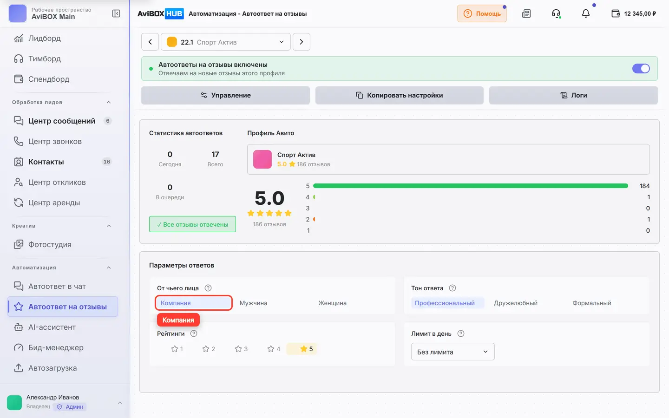Go to AI-ассистент page
This screenshot has height=418, width=669.
pos(63,327)
